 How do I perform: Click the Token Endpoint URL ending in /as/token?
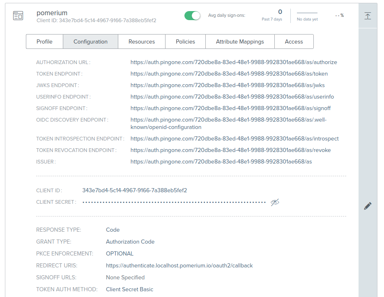[229, 74]
